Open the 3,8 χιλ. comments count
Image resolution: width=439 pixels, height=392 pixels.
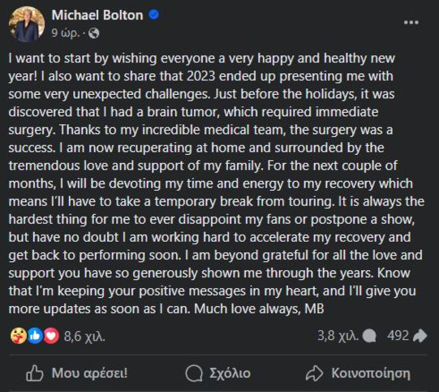pos(338,336)
